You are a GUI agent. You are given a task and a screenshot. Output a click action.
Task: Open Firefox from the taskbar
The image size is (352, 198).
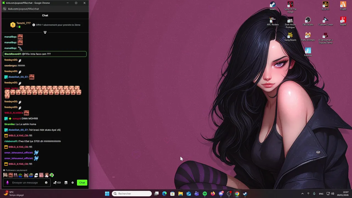pos(213,194)
